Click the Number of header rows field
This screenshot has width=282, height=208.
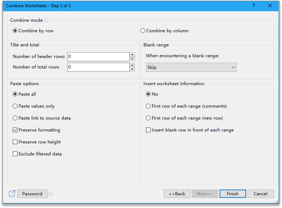[x=98, y=57]
